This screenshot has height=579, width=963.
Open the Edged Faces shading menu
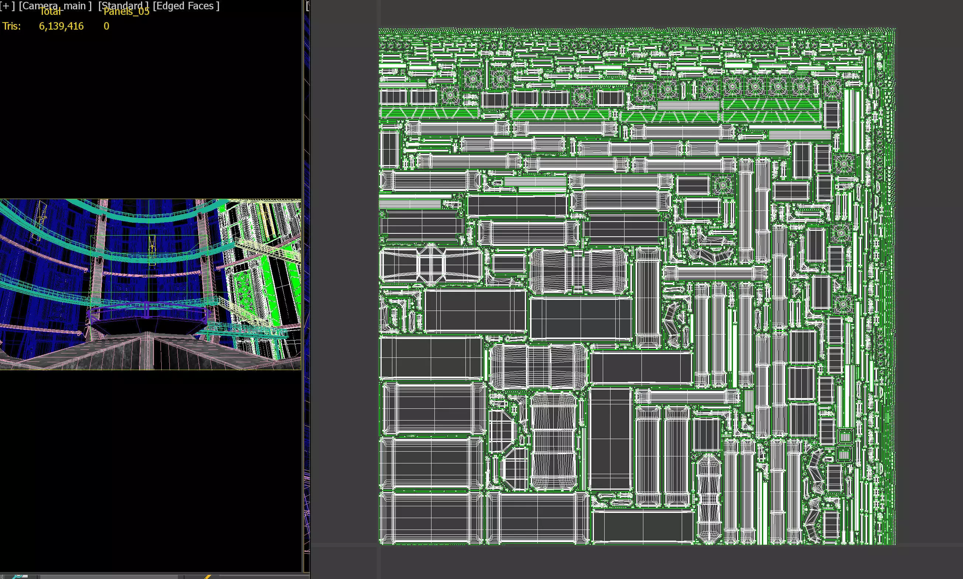click(186, 6)
